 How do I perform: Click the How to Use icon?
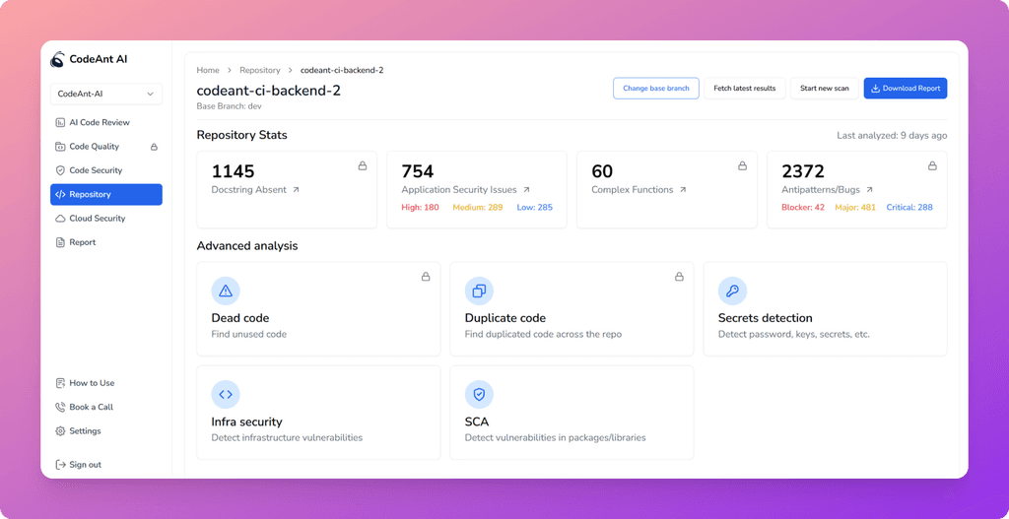[x=60, y=383]
